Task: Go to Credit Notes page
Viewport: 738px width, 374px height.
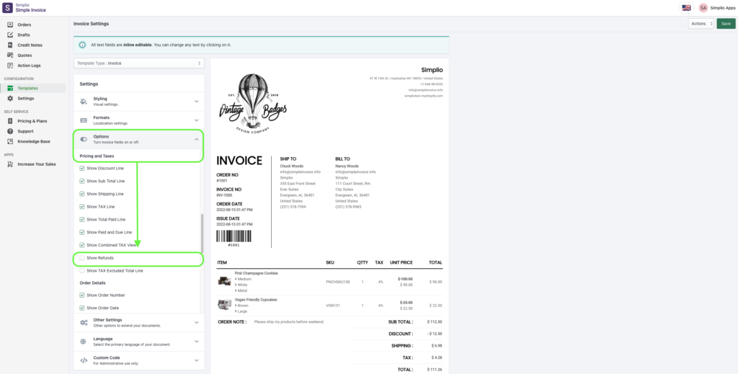Action: coord(30,45)
